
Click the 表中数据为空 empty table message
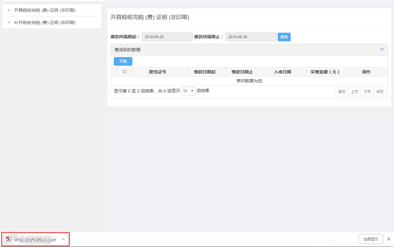(249, 81)
